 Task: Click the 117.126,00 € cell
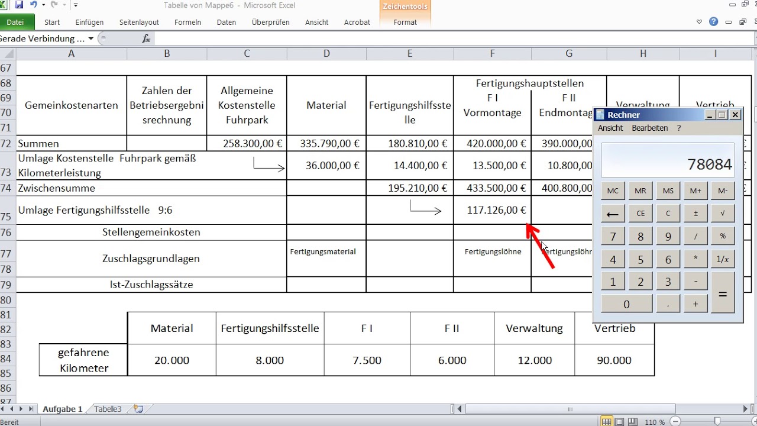(x=492, y=210)
